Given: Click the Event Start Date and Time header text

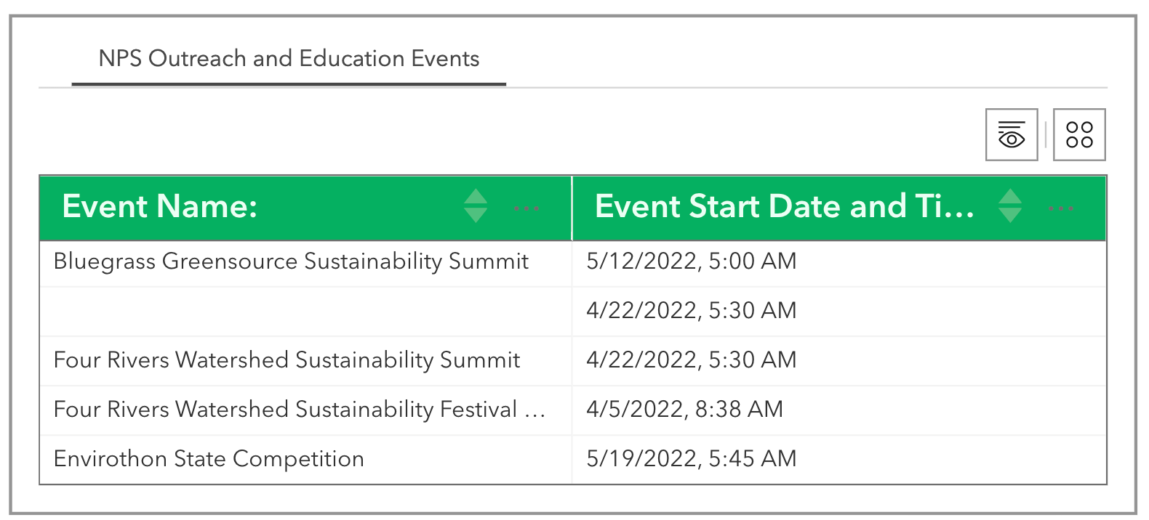Looking at the screenshot, I should (784, 207).
